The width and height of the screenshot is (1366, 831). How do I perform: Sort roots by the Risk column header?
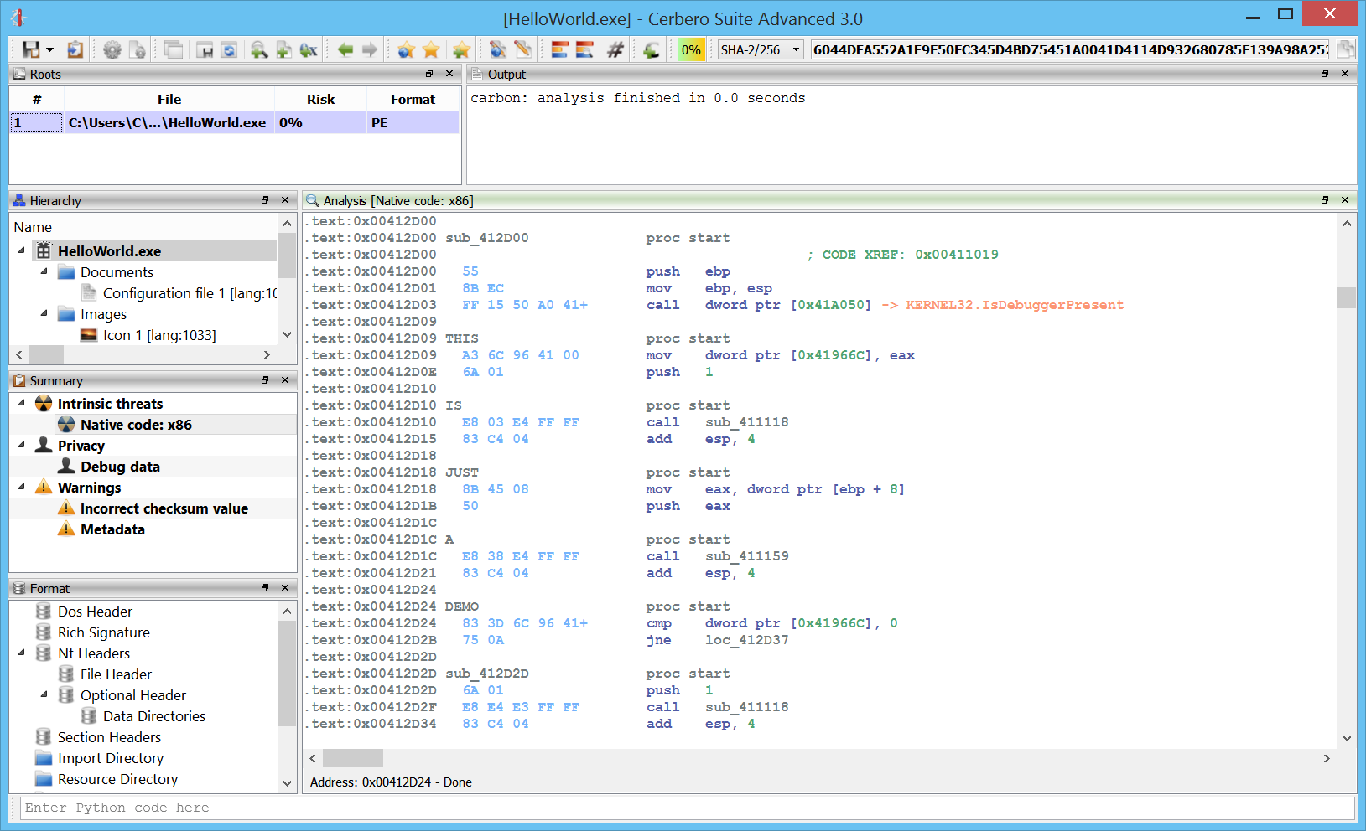click(x=320, y=99)
